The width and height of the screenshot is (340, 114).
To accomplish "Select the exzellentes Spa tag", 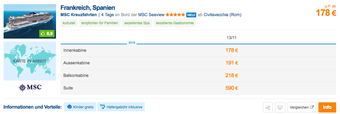I will coord(137,23).
